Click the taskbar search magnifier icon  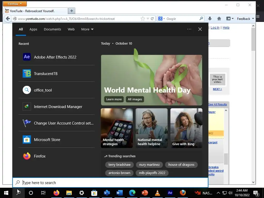[x=19, y=193]
